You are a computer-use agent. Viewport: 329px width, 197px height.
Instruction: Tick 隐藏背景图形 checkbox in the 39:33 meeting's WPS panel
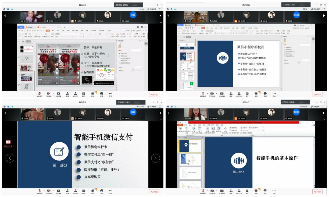(120, 62)
